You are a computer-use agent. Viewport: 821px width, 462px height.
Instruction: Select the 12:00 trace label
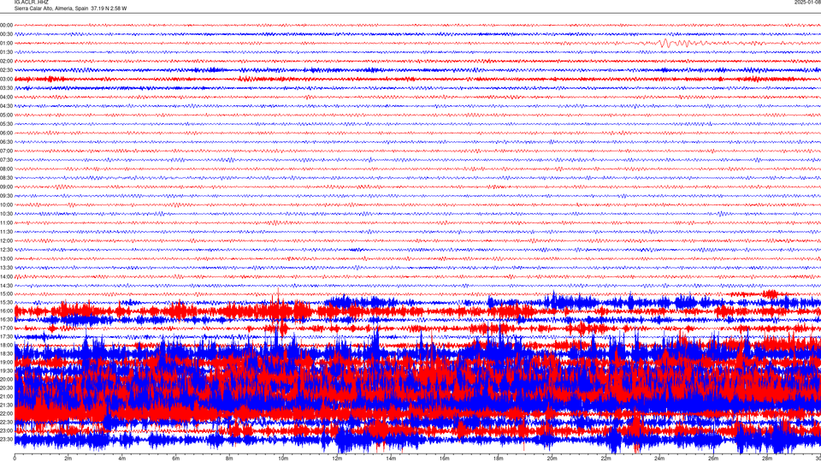(x=6, y=241)
